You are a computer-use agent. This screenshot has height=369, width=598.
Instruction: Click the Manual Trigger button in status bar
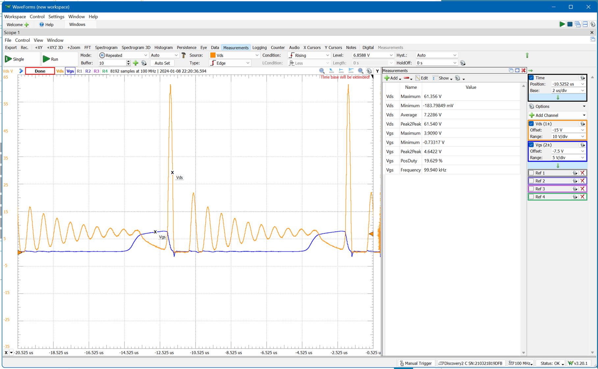pos(415,363)
